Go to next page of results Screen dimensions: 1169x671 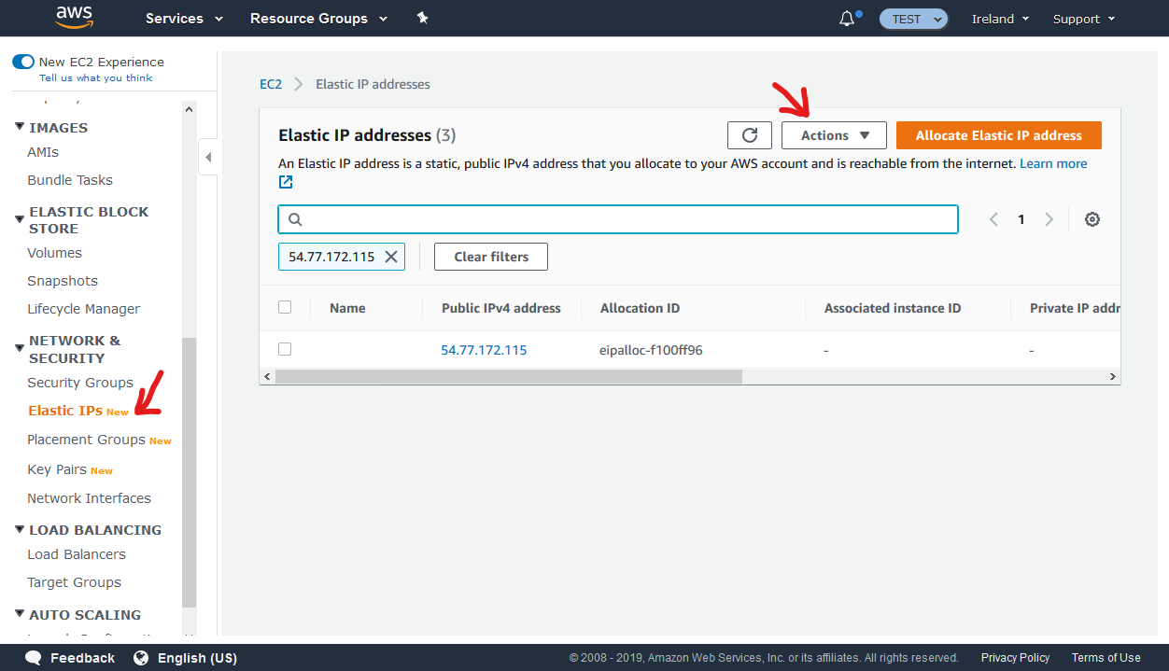tap(1049, 219)
